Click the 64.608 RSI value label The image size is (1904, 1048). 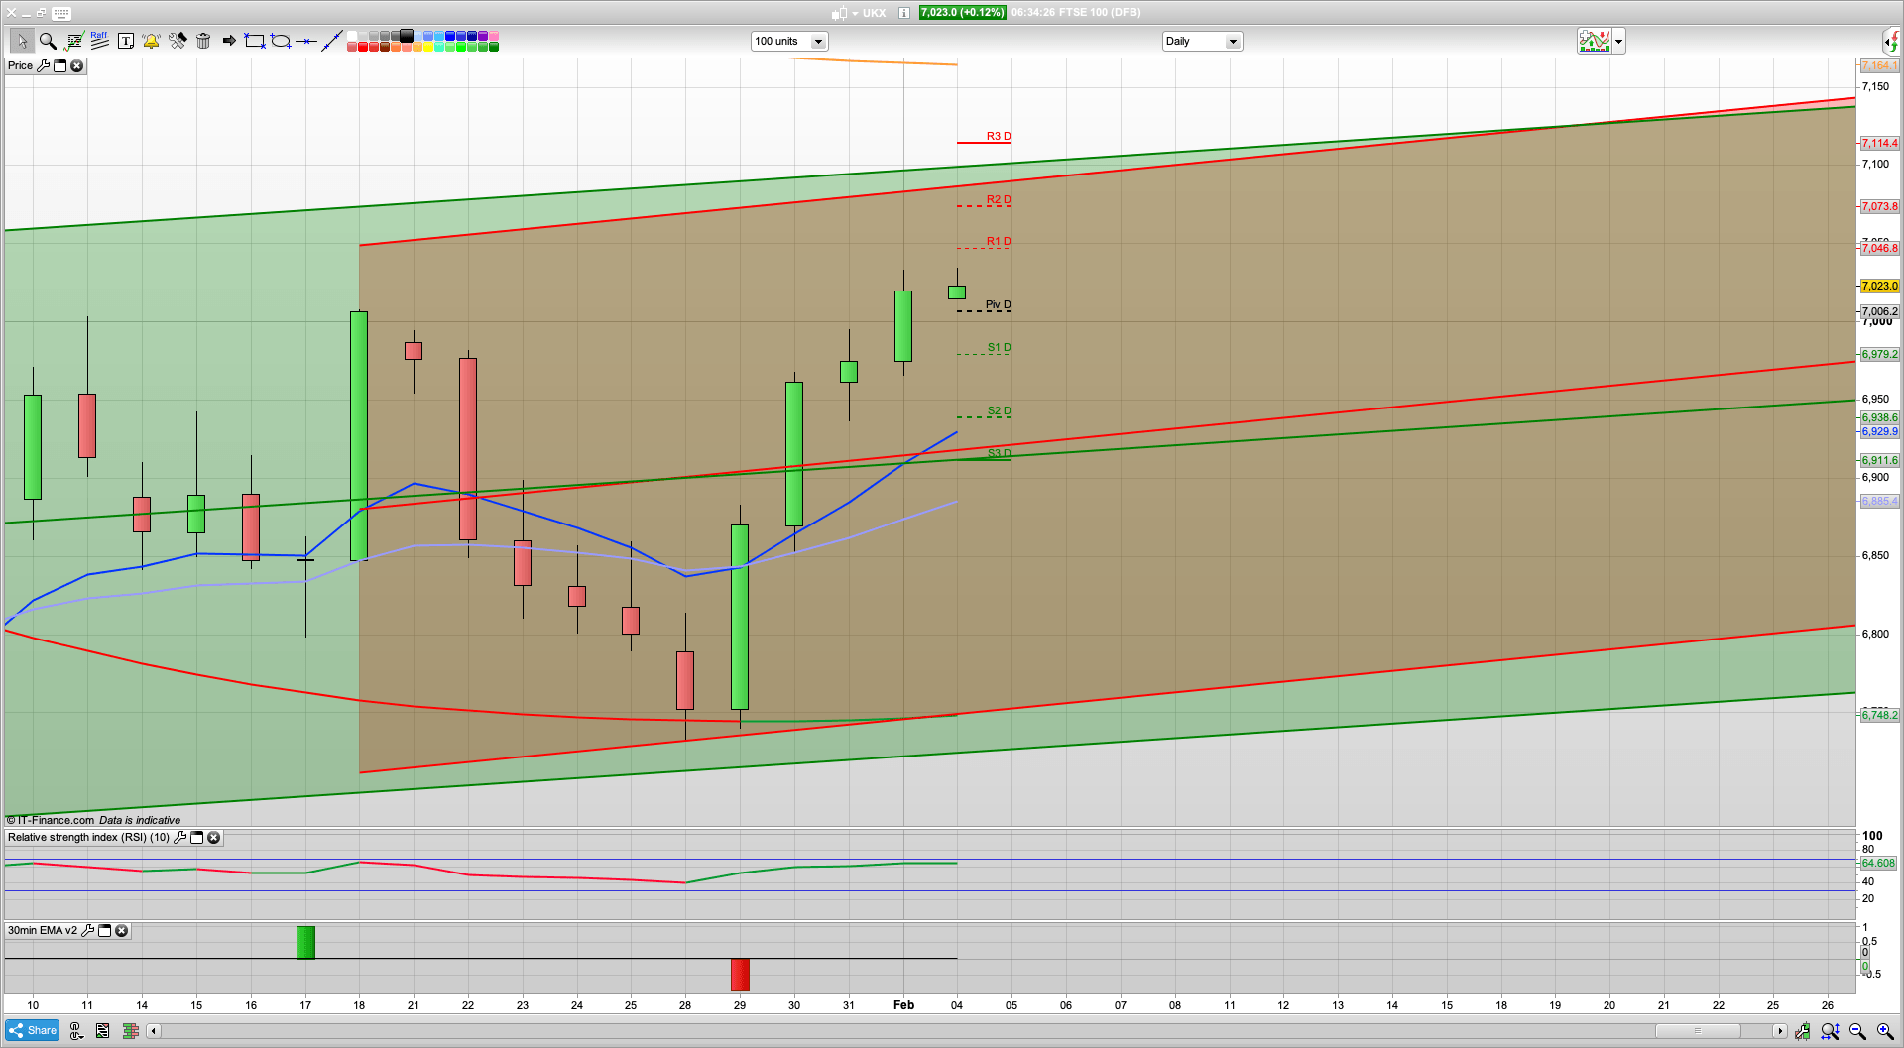[x=1878, y=863]
